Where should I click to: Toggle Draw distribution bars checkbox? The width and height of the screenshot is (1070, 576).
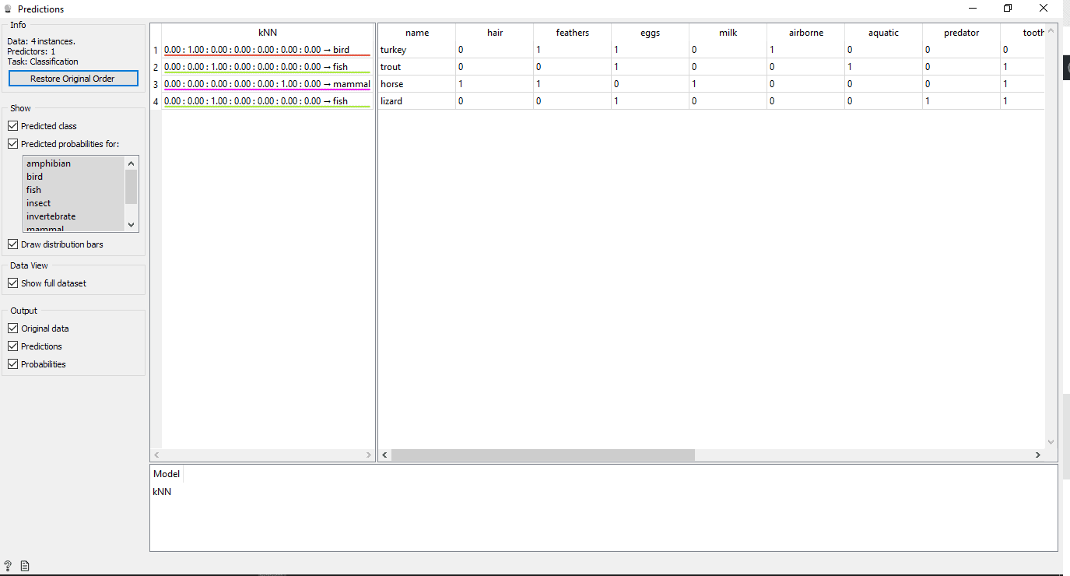click(13, 244)
